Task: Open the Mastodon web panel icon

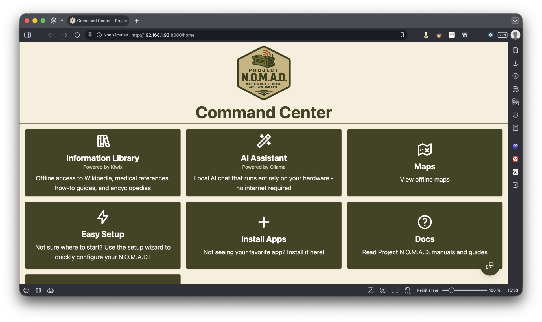Action: (x=515, y=146)
